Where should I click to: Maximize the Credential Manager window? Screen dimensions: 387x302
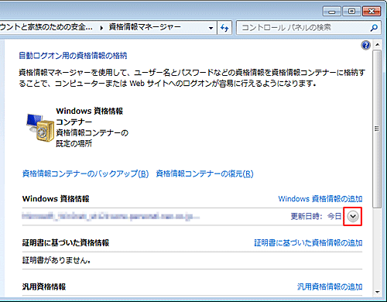(x=351, y=12)
